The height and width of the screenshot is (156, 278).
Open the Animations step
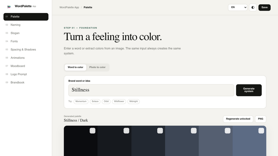click(x=26, y=58)
